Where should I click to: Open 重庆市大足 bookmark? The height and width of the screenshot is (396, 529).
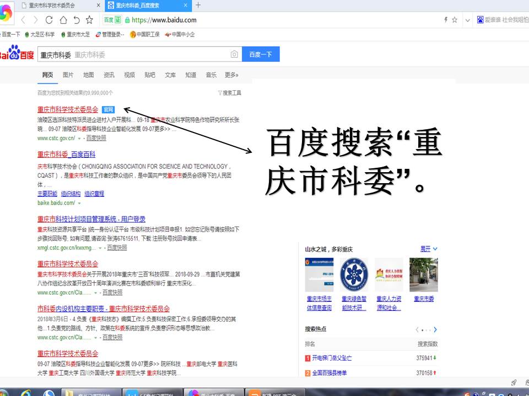75,34
